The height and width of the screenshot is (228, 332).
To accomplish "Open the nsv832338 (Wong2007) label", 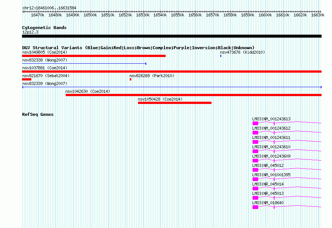I will tap(45, 60).
